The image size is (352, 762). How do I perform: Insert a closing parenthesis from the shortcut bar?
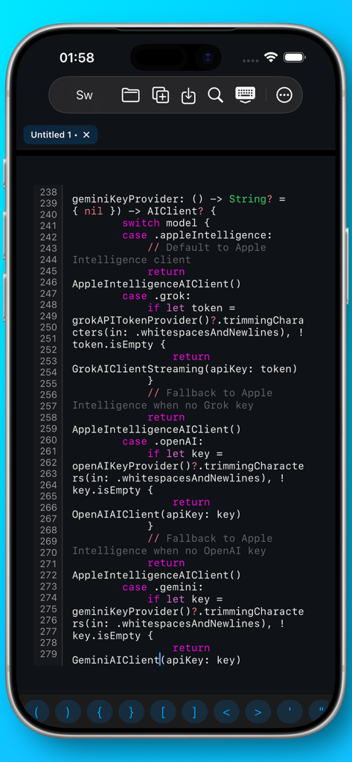68,712
